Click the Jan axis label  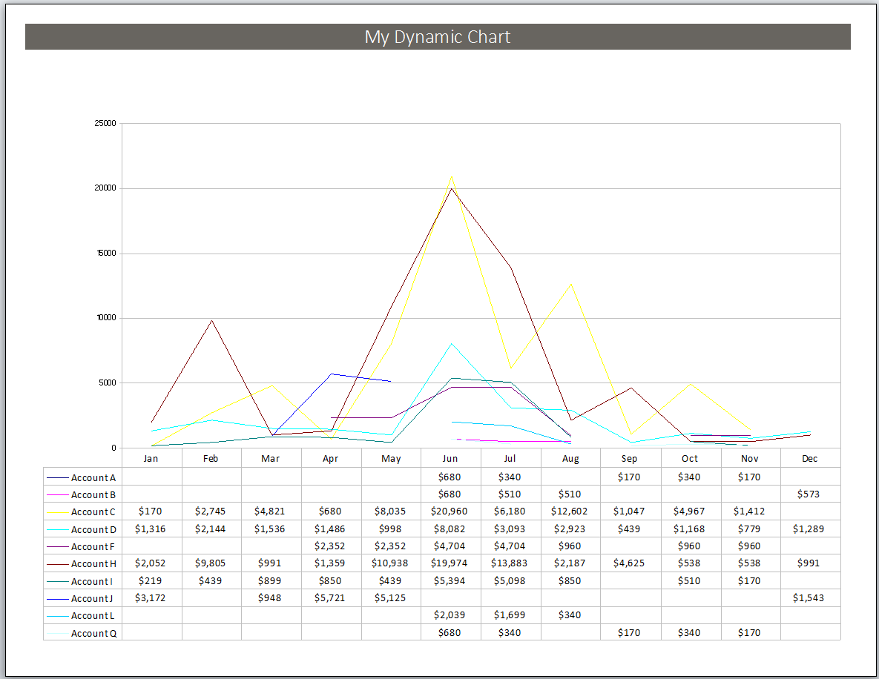(x=151, y=458)
